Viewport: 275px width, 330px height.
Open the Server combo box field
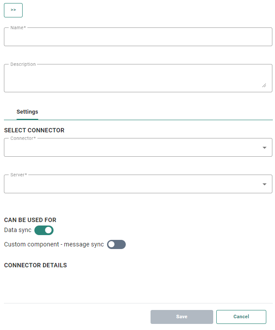tap(131, 185)
